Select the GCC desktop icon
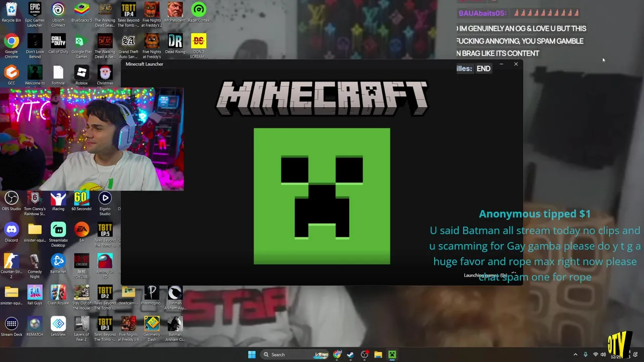This screenshot has height=362, width=644. click(11, 75)
